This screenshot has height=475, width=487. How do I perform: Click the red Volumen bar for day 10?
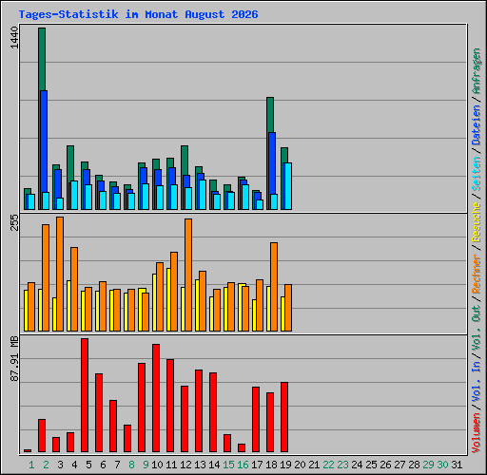[156, 398]
